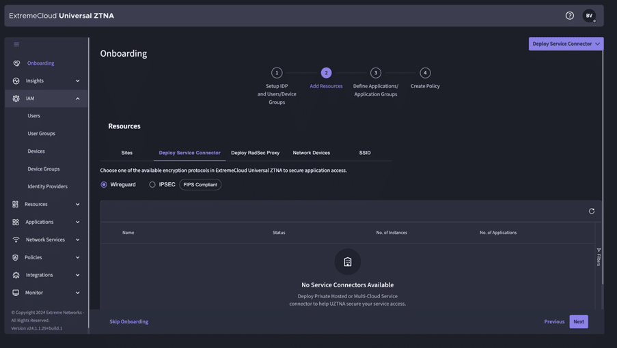
Task: Click the Monitor sidebar icon
Action: point(16,293)
